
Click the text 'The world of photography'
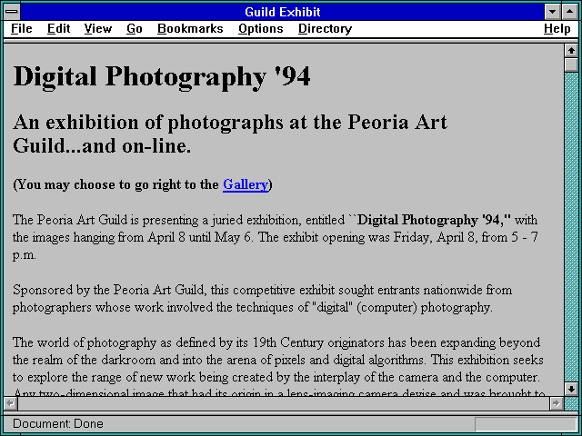tap(85, 343)
